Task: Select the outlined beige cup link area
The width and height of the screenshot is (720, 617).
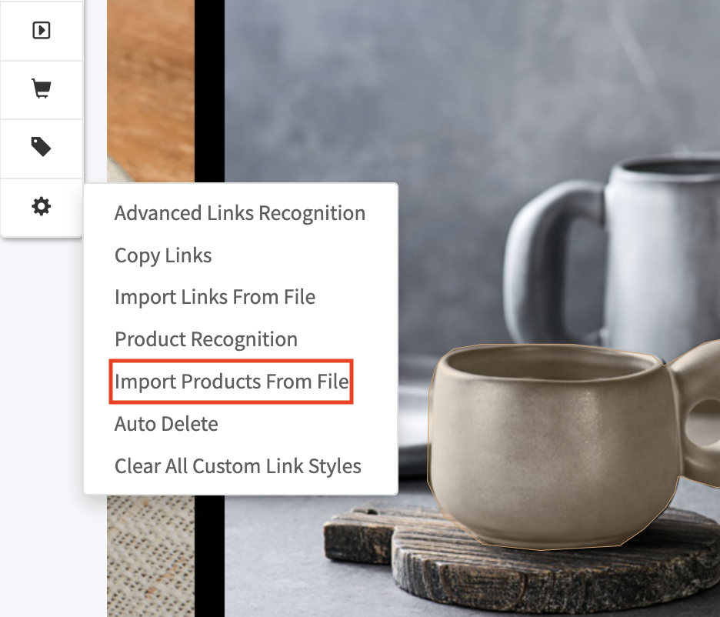Action: pos(551,445)
